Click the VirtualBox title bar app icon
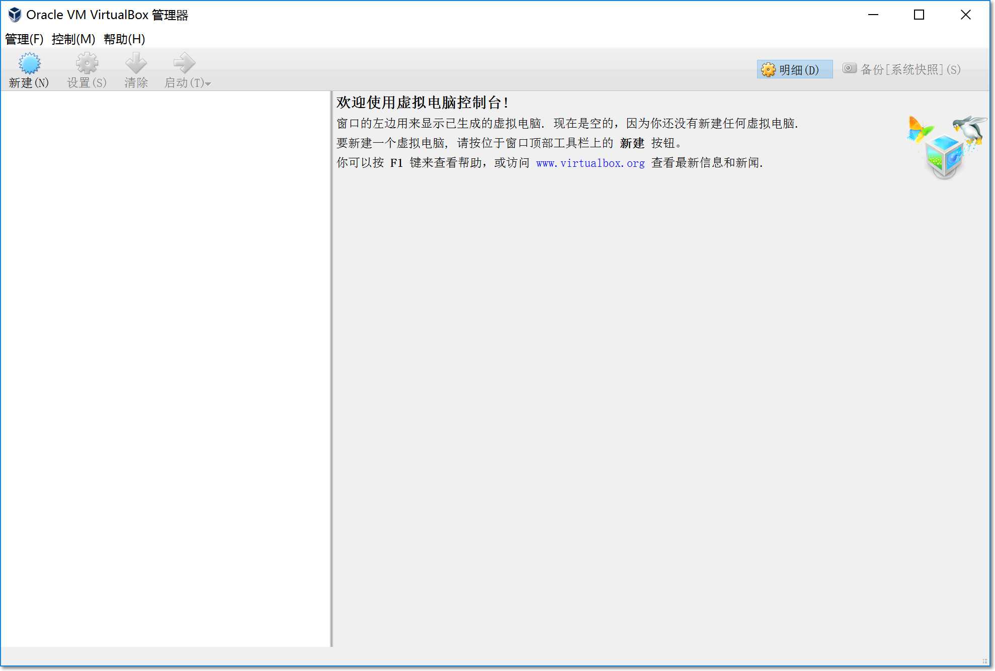995x671 pixels. [15, 15]
